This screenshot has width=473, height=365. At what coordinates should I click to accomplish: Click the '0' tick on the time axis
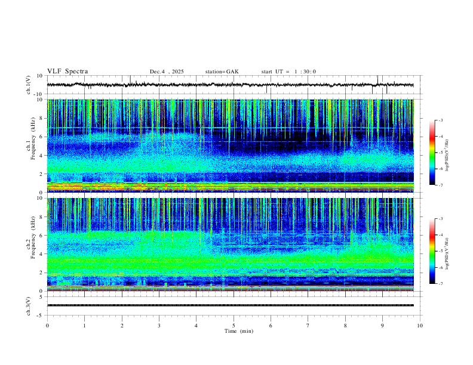[x=47, y=326]
